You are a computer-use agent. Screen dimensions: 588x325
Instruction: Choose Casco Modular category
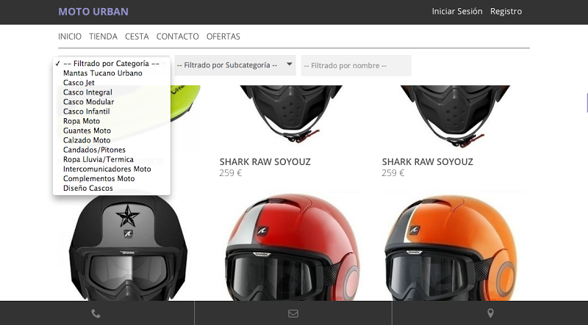(x=112, y=102)
